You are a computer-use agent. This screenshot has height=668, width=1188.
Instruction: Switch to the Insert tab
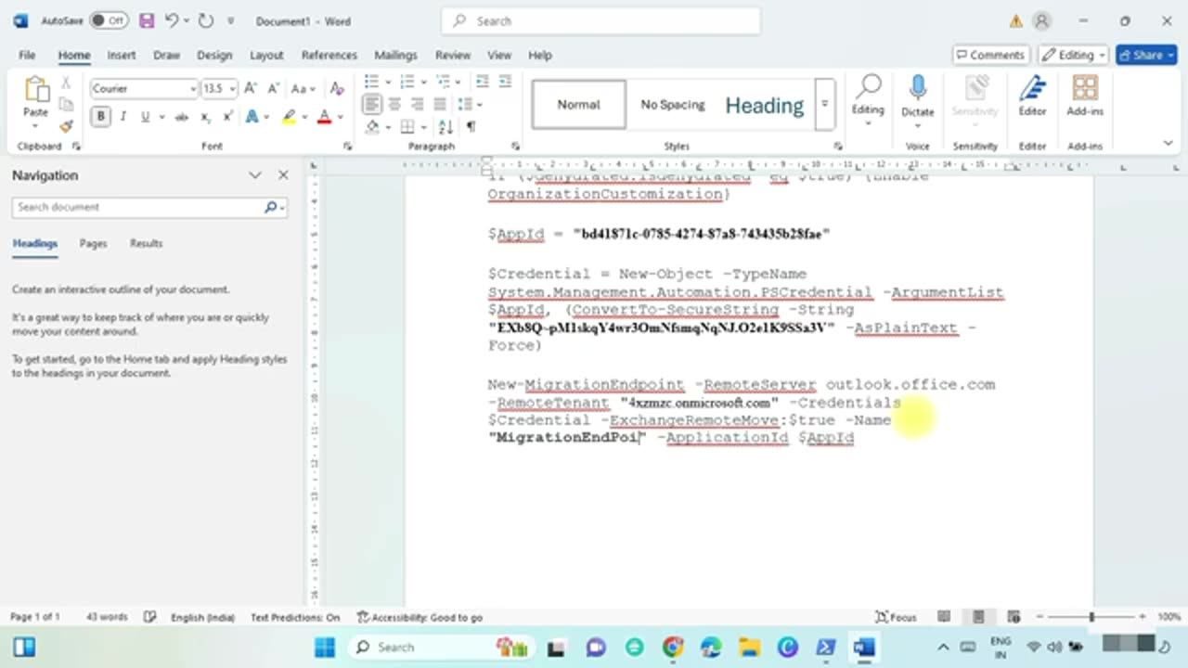click(121, 55)
